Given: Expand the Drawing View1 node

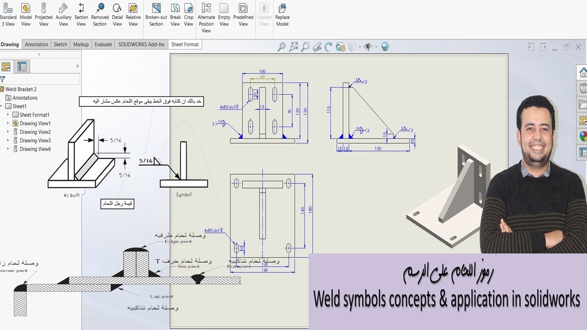Looking at the screenshot, I should 8,123.
